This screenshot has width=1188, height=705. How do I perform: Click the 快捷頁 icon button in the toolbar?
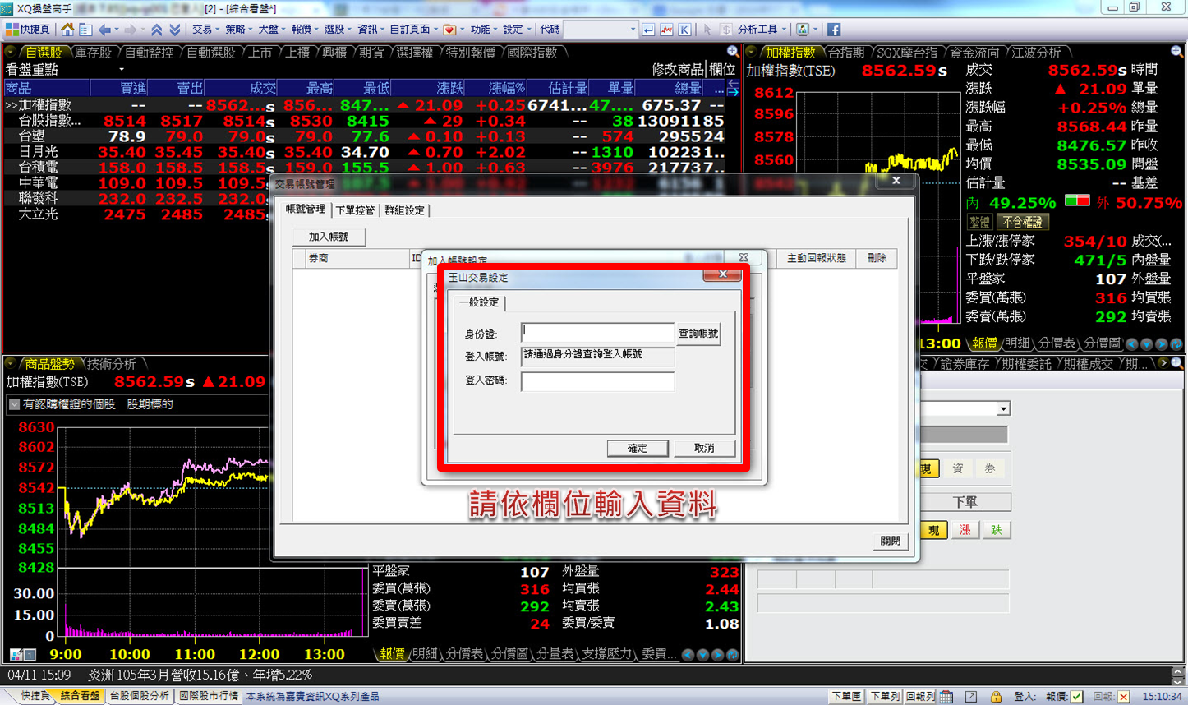27,30
